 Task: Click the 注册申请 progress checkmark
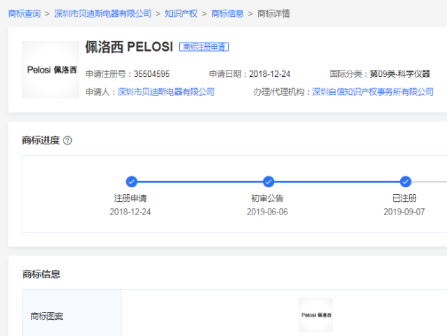tap(131, 182)
